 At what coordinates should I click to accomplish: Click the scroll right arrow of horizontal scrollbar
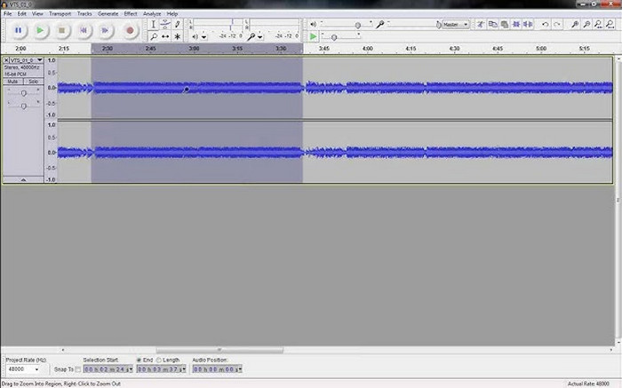611,350
